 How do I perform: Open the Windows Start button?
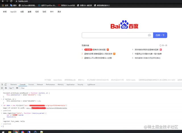click(x=3, y=132)
